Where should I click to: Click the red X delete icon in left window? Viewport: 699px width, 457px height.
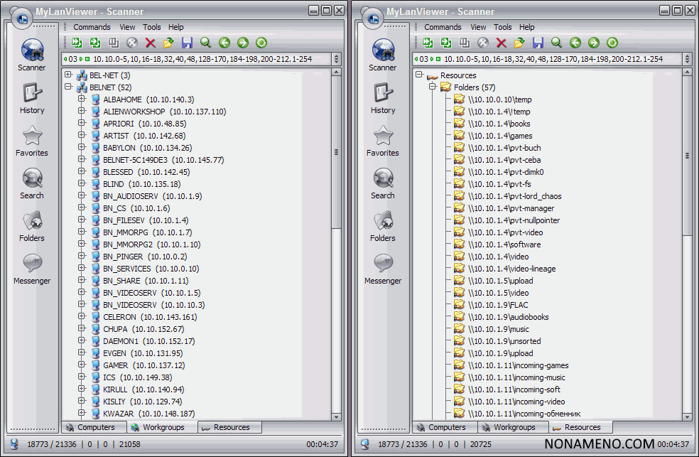(151, 43)
